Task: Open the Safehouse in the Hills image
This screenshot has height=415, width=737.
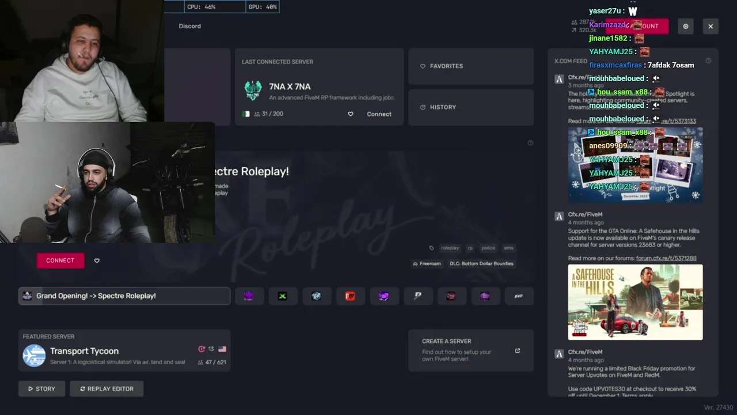Action: coord(635,302)
